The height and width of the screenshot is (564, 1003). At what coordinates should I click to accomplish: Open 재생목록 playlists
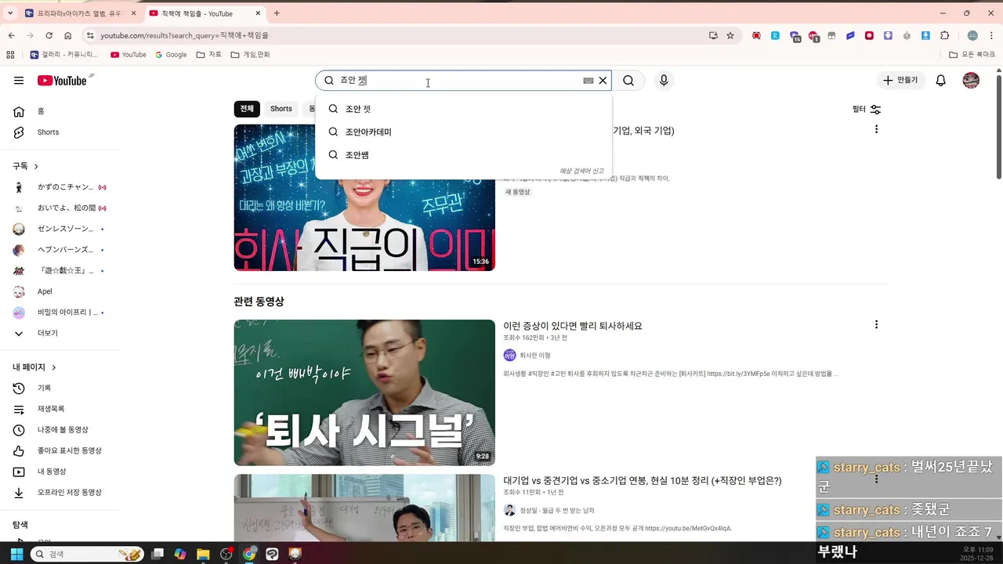[x=61, y=409]
